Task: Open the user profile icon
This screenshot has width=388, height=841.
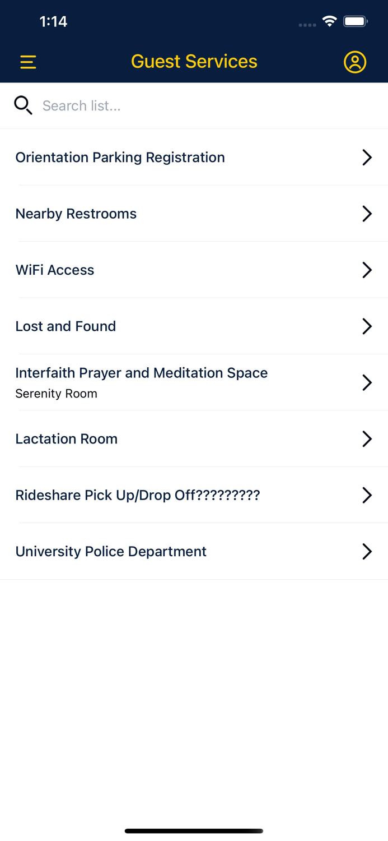Action: [355, 62]
